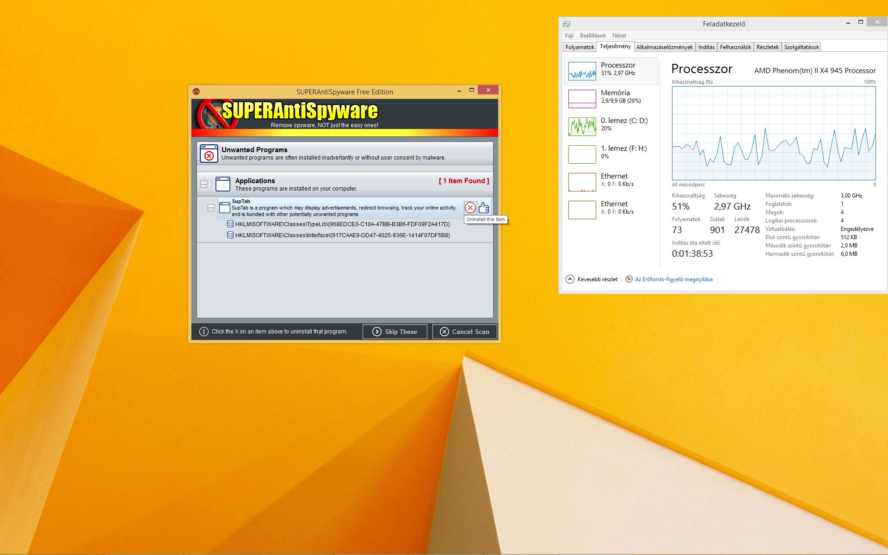Viewport: 888px width, 555px height.
Task: Select the 0. lemez (C: D:) disk graph
Action: point(582,126)
